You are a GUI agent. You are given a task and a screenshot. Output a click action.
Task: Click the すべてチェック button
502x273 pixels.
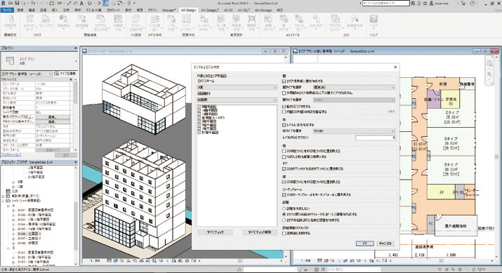tap(215, 232)
